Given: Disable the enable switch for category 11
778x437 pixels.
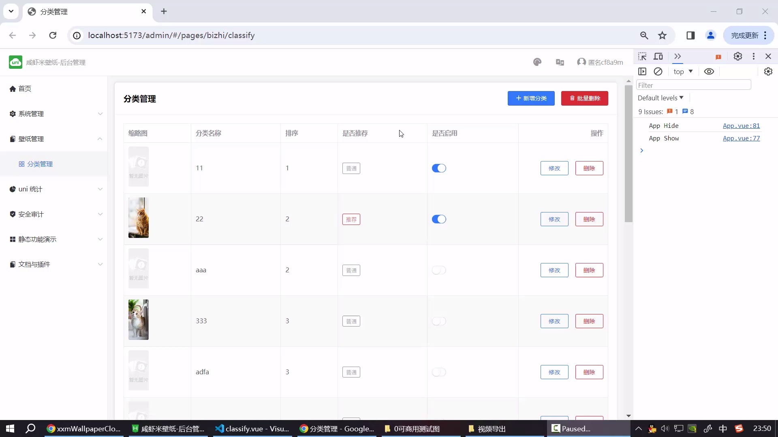Looking at the screenshot, I should point(439,168).
